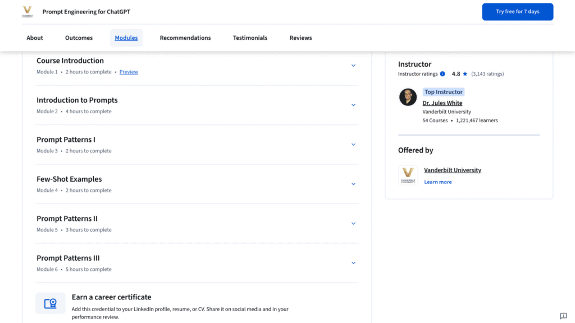Click the Prompt Patterns I heading
Viewport: 575px width, 323px height.
pos(66,140)
